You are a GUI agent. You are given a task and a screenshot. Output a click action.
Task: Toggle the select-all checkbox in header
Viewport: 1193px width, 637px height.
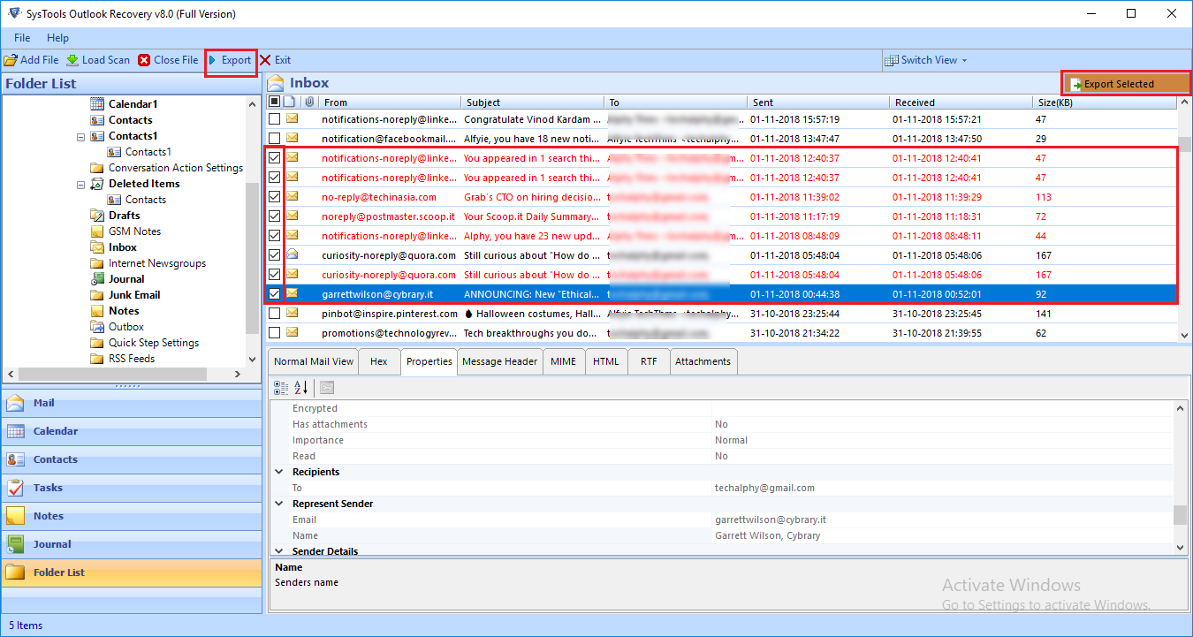click(x=274, y=102)
